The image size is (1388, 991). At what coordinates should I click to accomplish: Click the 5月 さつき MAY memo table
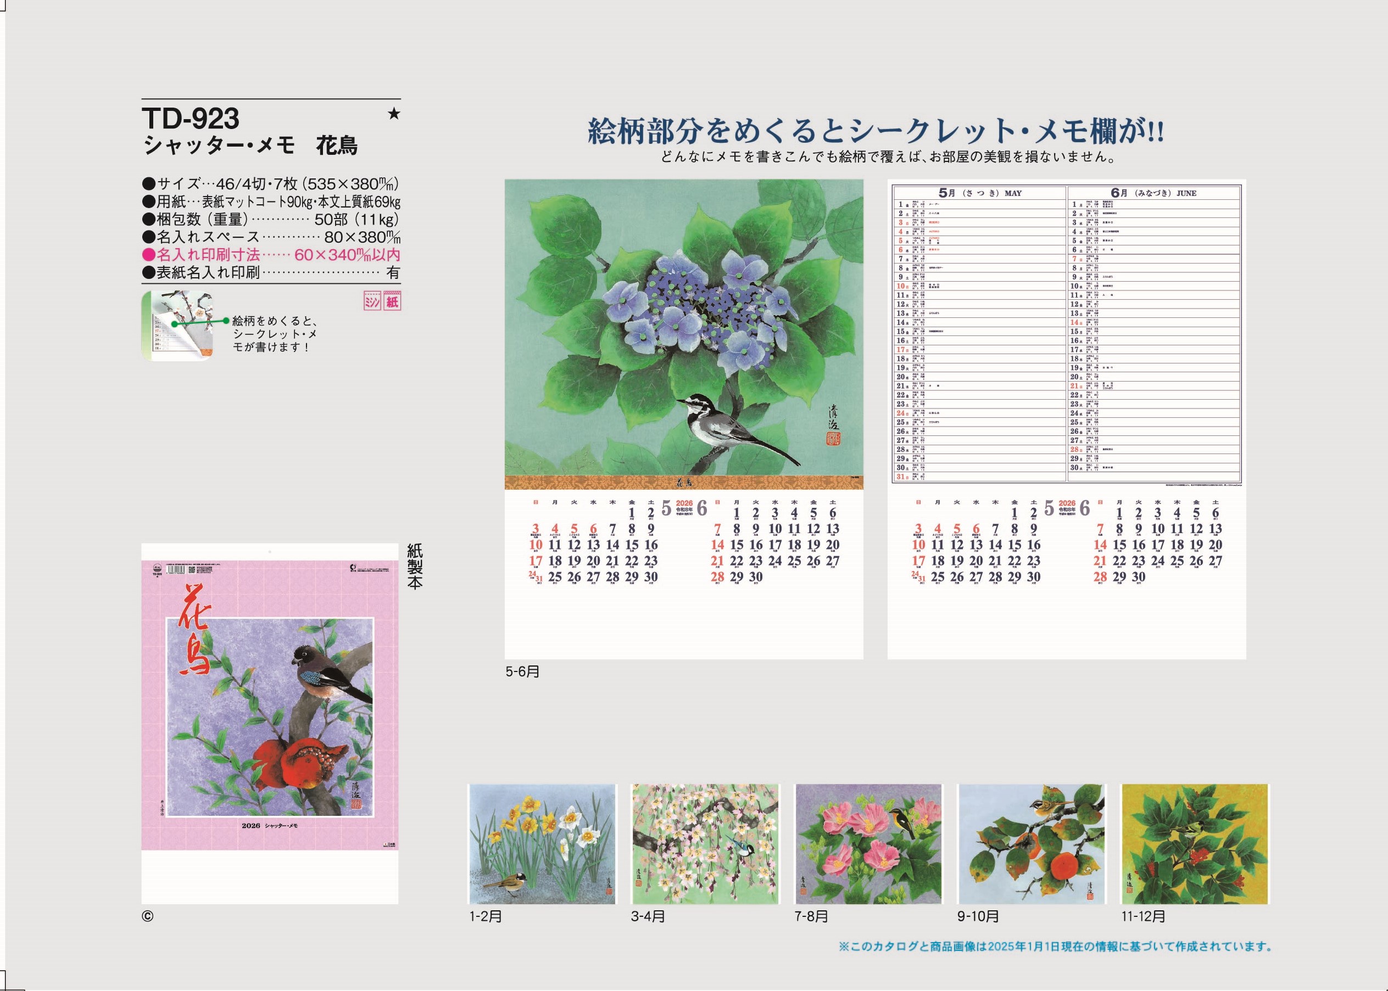tap(980, 334)
